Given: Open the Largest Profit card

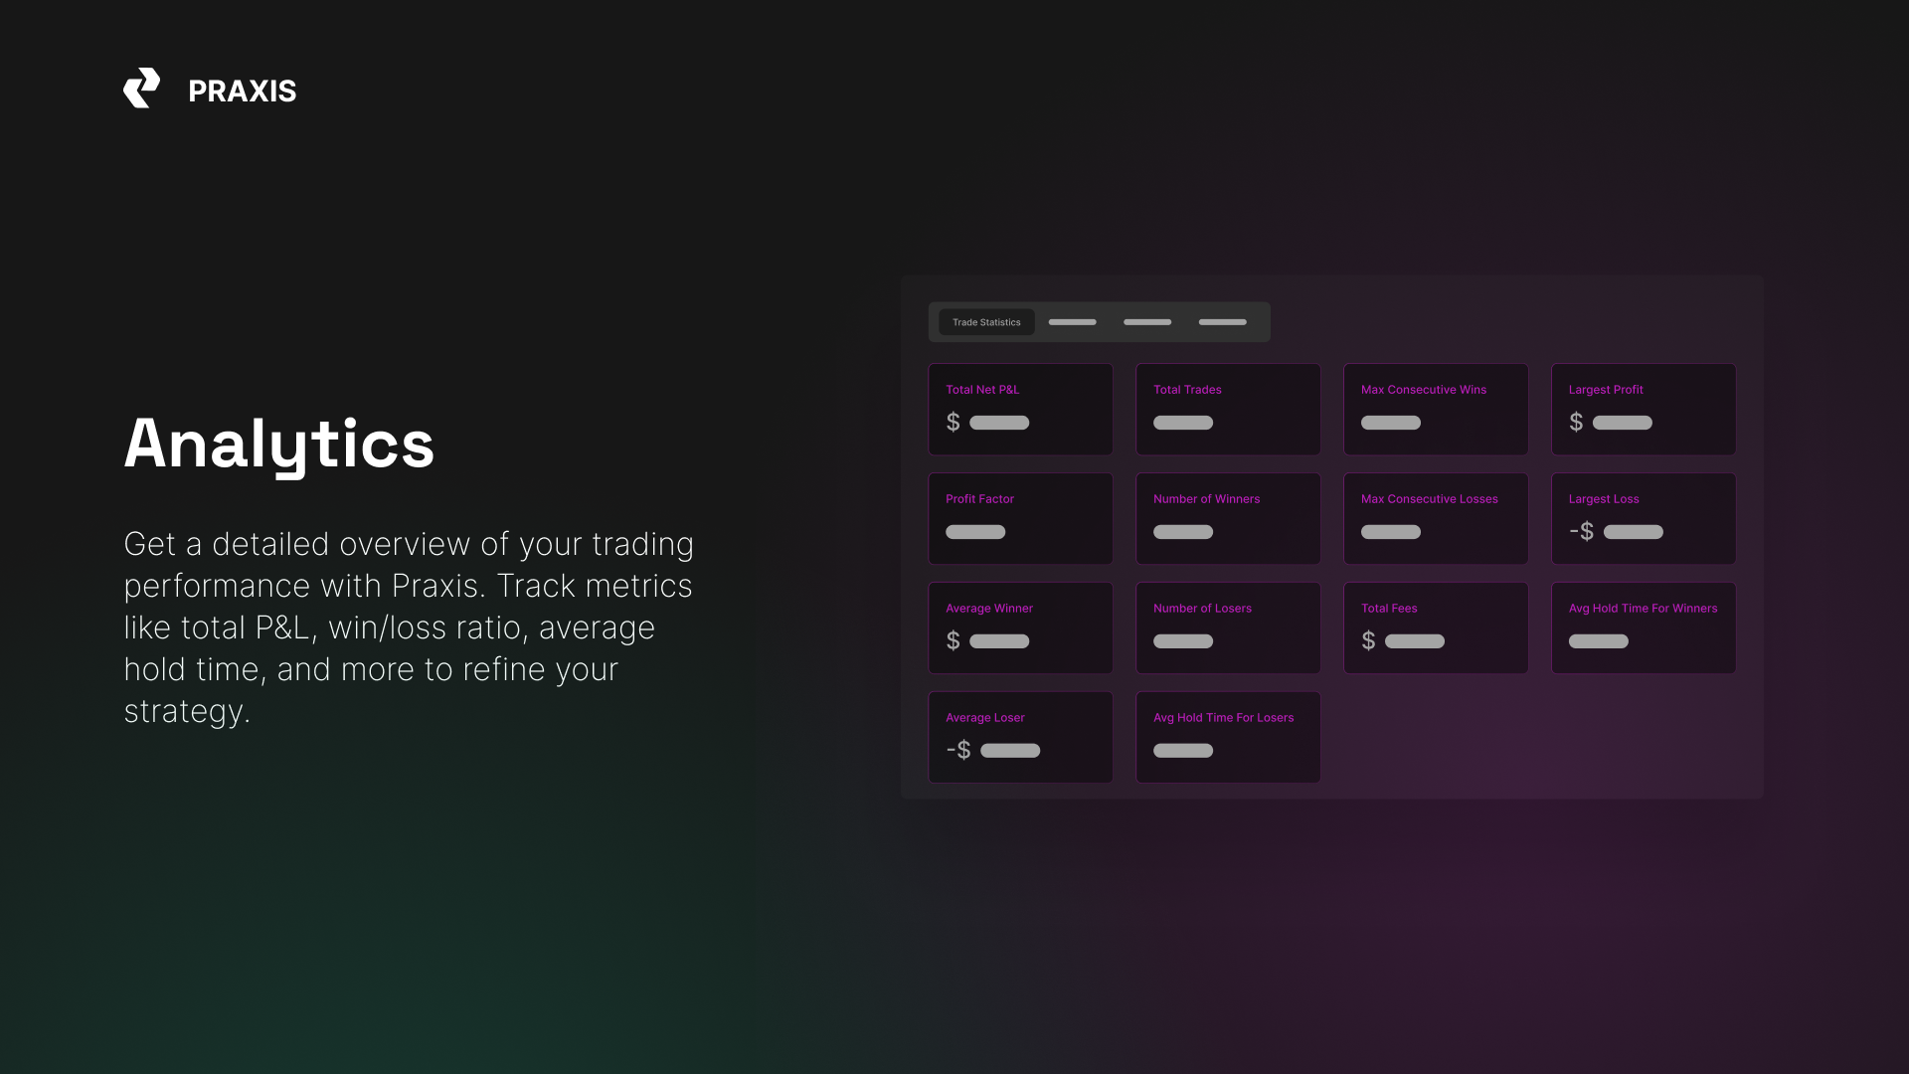Looking at the screenshot, I should point(1644,409).
